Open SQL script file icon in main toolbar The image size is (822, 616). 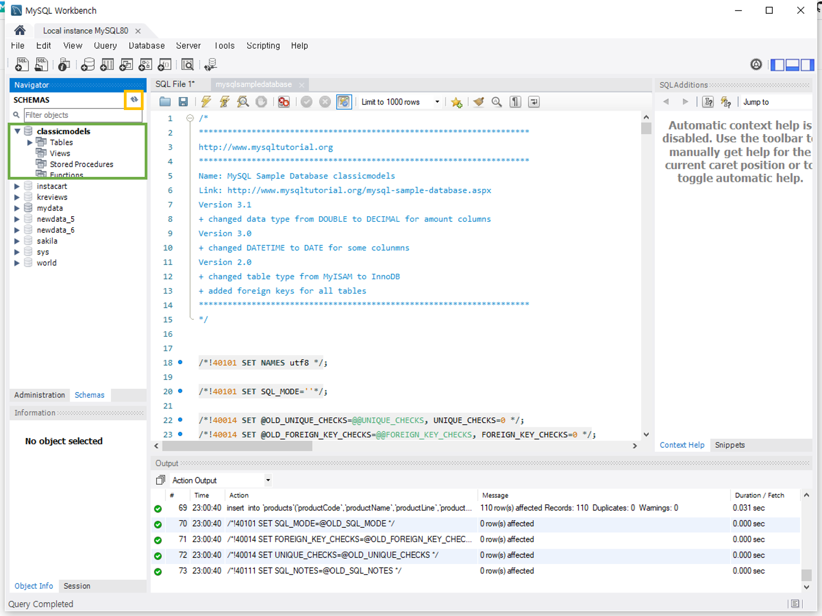tap(41, 65)
